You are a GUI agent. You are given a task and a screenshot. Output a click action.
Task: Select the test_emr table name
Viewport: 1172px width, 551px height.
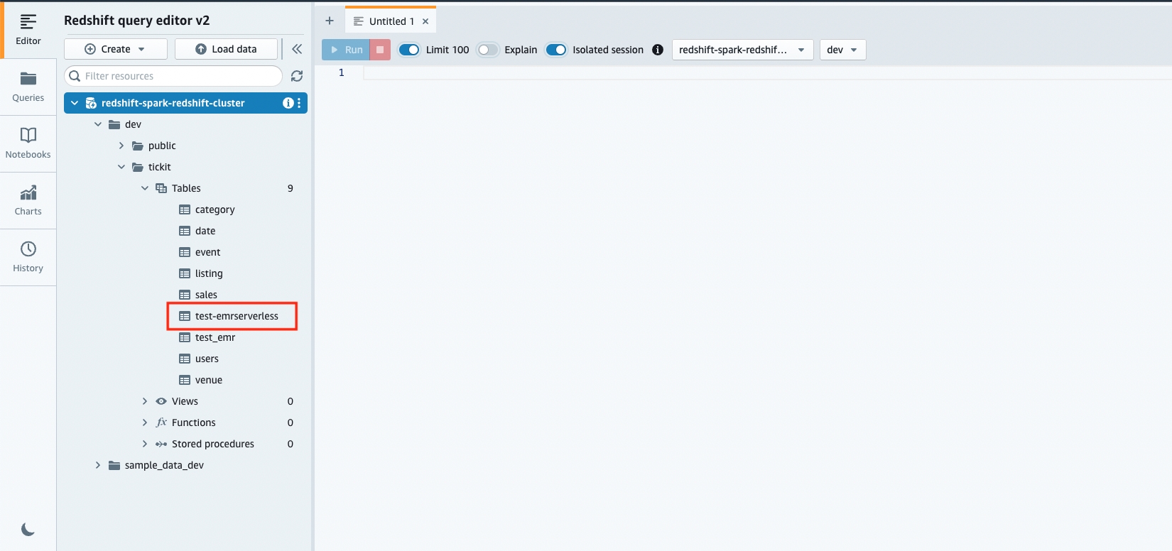point(215,337)
